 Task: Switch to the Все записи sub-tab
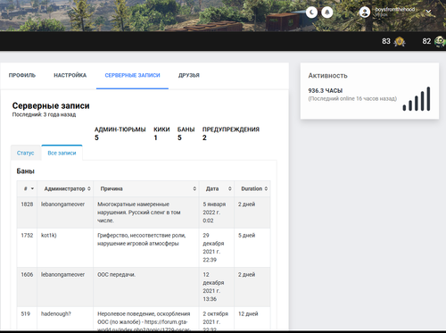coord(62,153)
